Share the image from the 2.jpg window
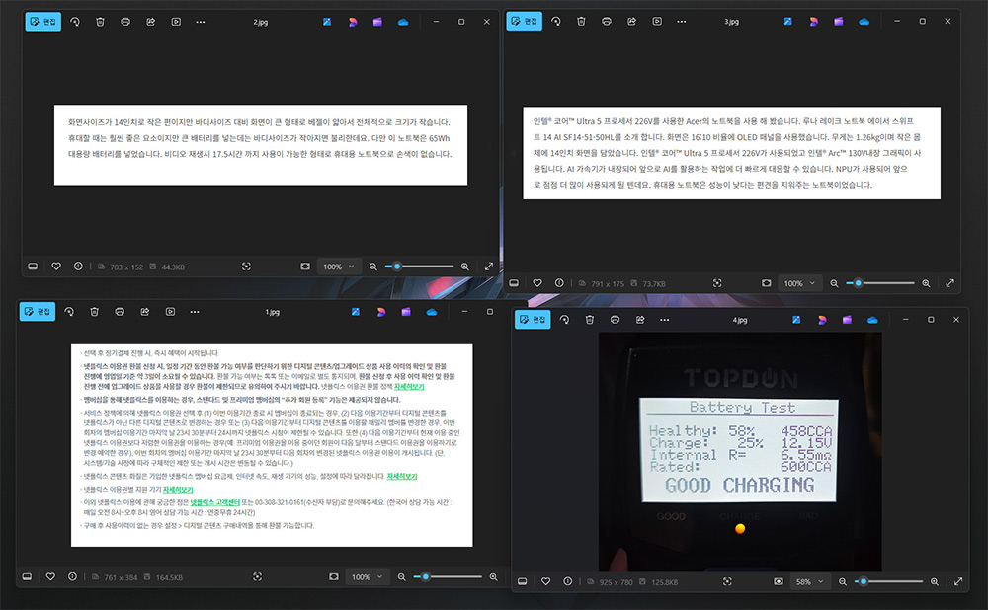This screenshot has height=610, width=988. click(x=150, y=22)
